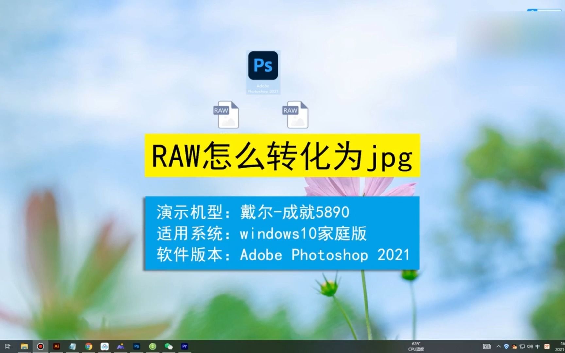This screenshot has height=353, width=565.
Task: Toggle the Chinese 中 input mode indicator
Action: (538, 346)
